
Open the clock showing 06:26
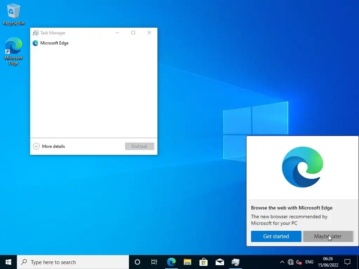tap(328, 262)
